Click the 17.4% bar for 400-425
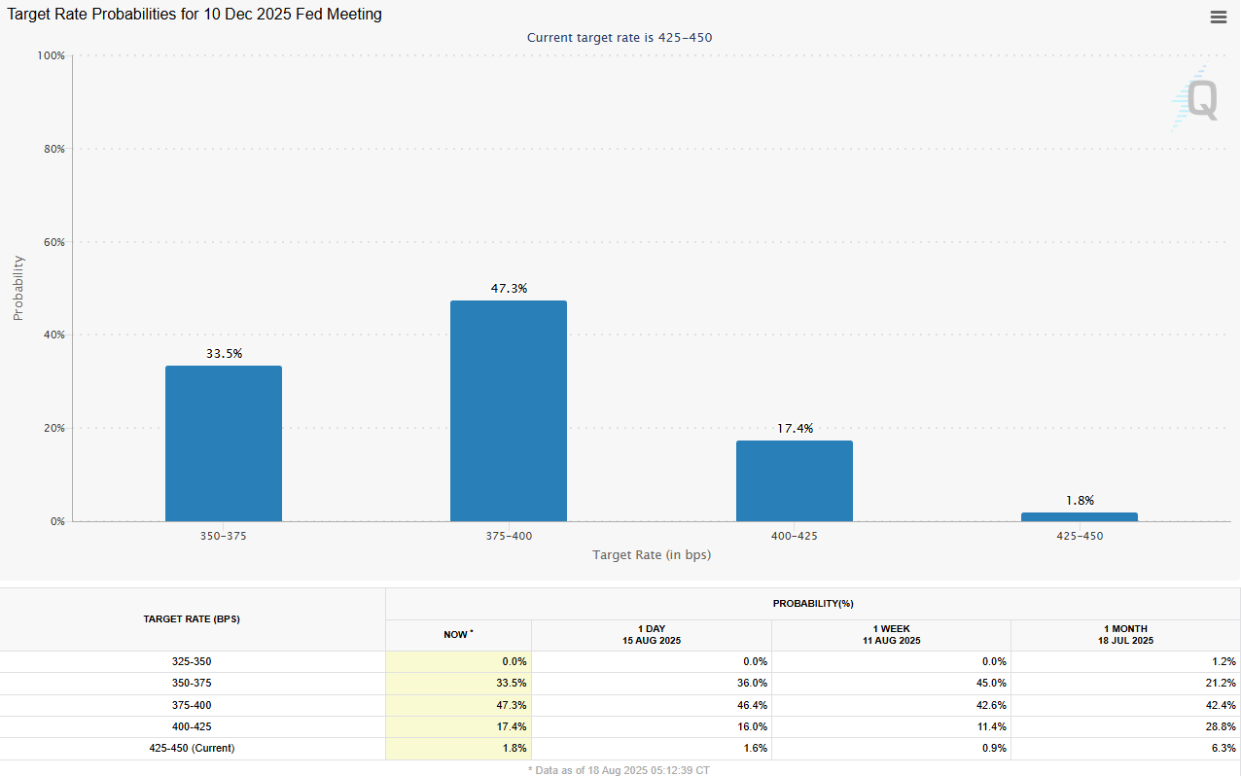Screen dimensions: 1241x776 coord(795,481)
